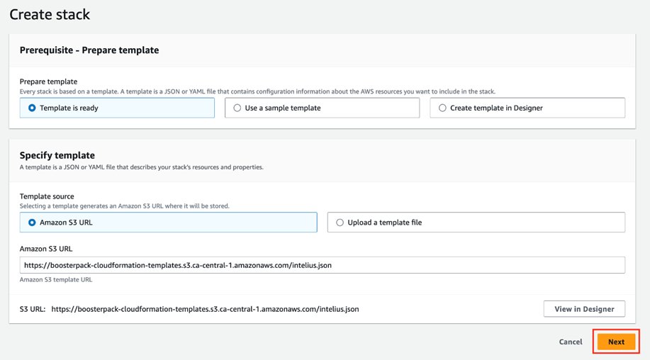Choose the "Use a sample template" option
The image size is (650, 360).
(237, 108)
